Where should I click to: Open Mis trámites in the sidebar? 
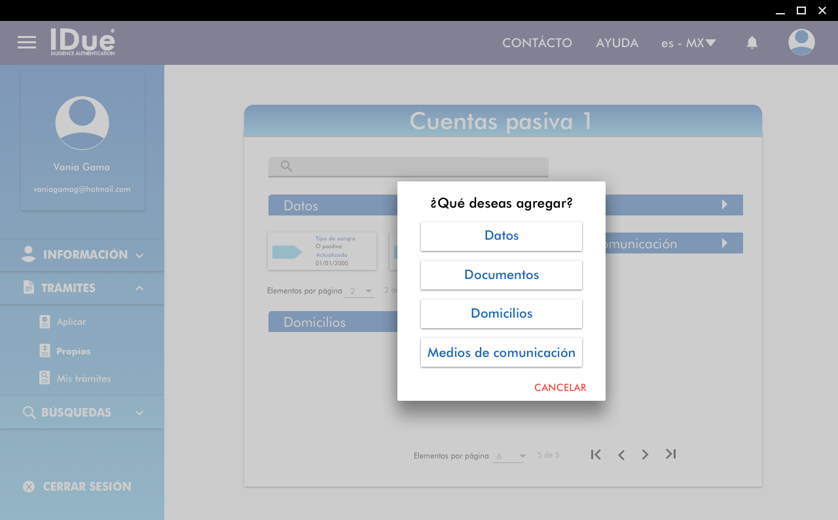[x=83, y=379]
